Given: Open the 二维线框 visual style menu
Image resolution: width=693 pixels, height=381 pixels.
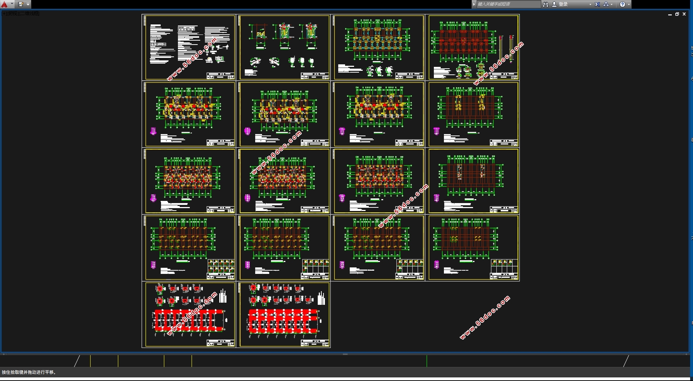Looking at the screenshot, I should click(x=29, y=14).
